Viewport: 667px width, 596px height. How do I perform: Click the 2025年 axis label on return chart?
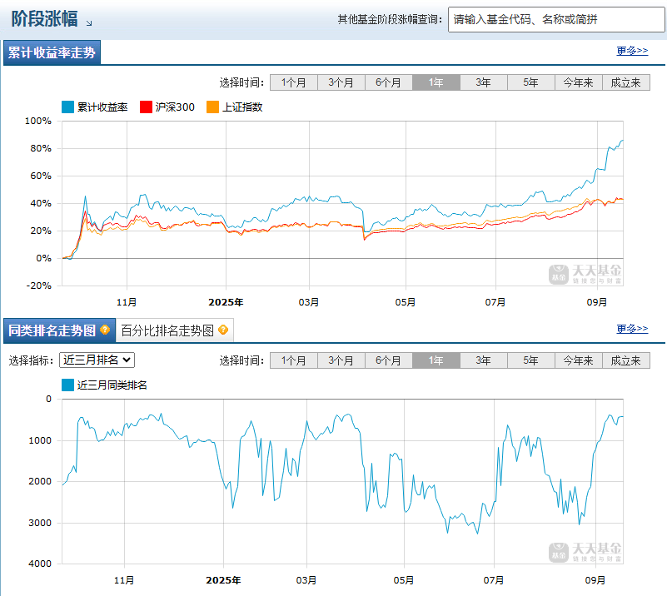click(x=226, y=302)
